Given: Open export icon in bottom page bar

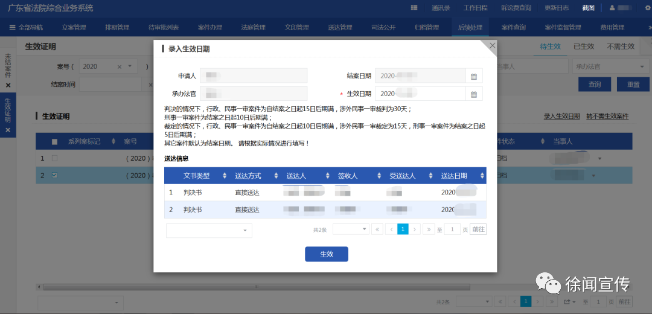Looking at the screenshot, I should (x=569, y=301).
